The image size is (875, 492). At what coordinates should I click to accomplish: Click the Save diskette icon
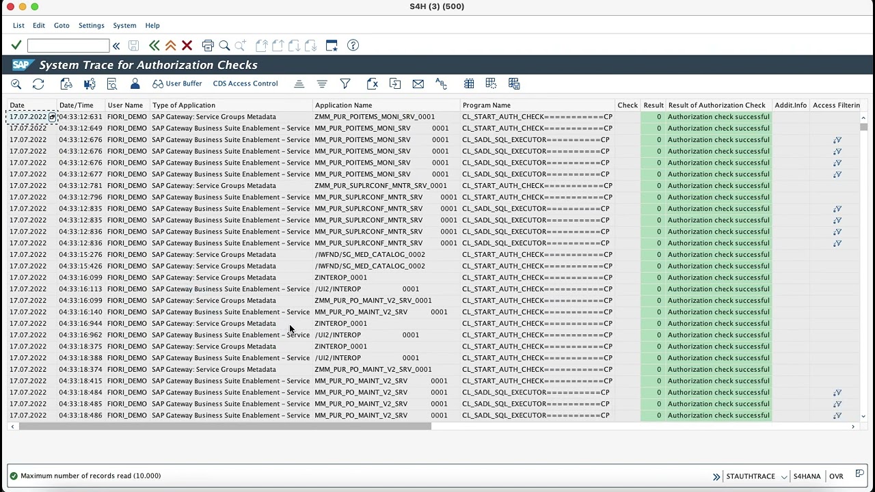click(x=134, y=46)
